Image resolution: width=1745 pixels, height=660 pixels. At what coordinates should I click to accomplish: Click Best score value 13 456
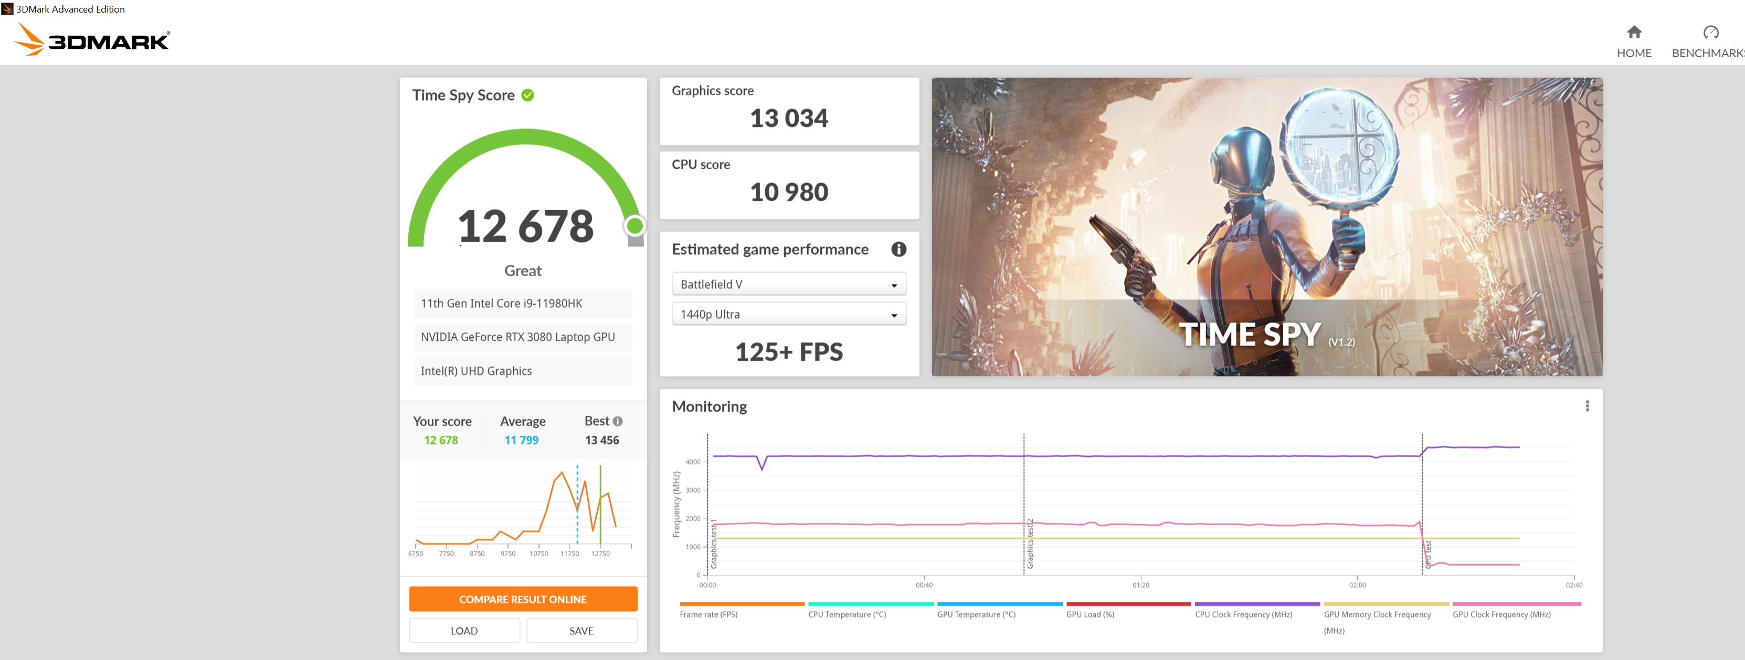click(601, 440)
